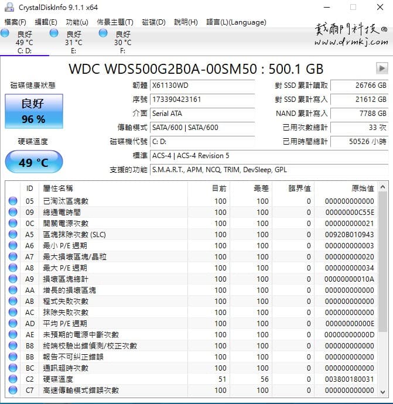Click the blue status orb for disk F:
Viewport: 393px width, 404px height.
click(103, 33)
